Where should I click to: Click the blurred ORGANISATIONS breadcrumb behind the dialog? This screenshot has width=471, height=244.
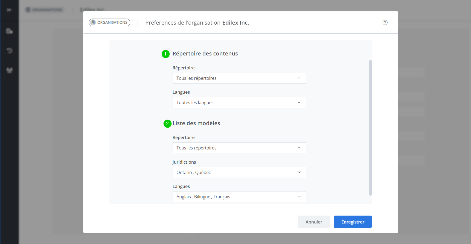[45, 10]
